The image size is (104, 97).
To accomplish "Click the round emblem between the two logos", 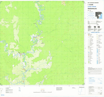I will click(x=95, y=27).
